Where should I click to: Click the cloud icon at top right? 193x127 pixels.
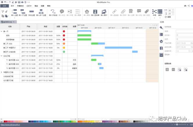[185, 6]
